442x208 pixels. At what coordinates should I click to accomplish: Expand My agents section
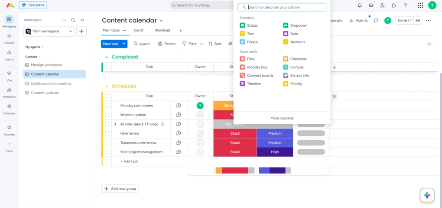click(x=43, y=47)
